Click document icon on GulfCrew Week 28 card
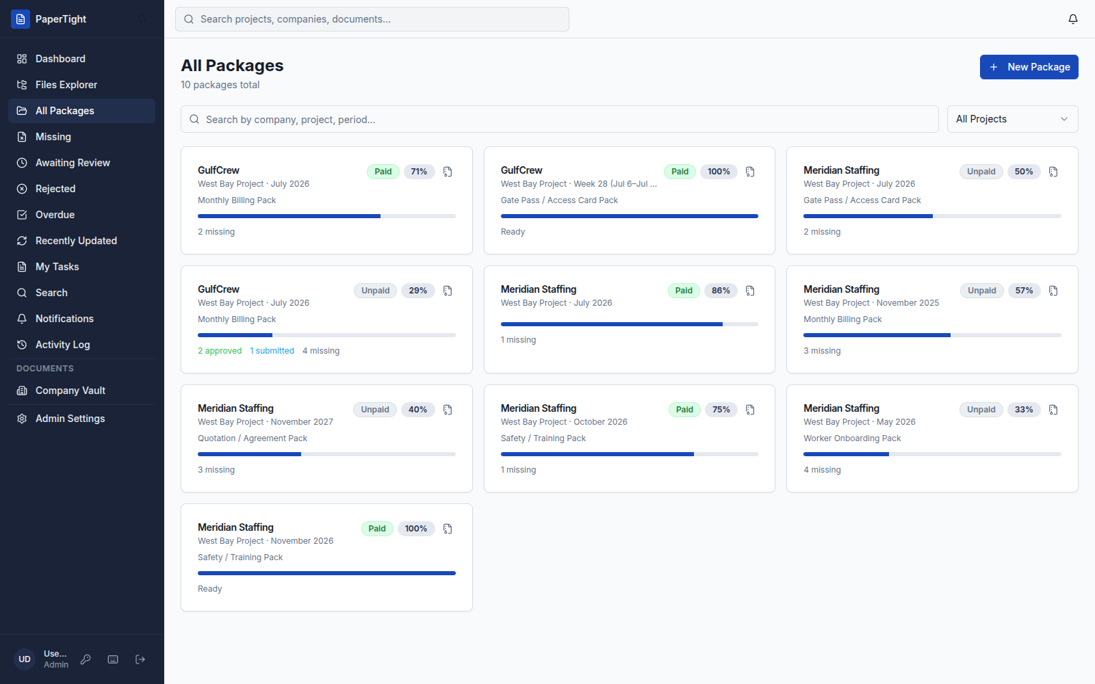1095x684 pixels. click(x=750, y=172)
